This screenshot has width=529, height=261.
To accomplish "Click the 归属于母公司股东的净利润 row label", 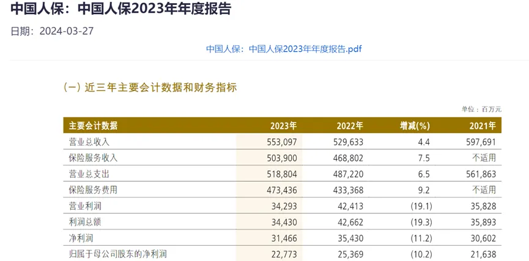I will [119, 254].
